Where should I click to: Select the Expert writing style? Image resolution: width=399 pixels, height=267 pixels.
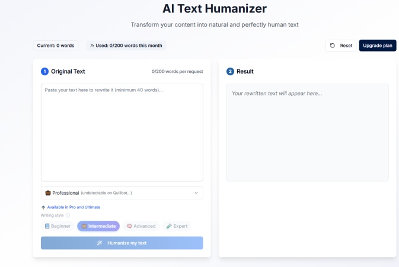[177, 226]
